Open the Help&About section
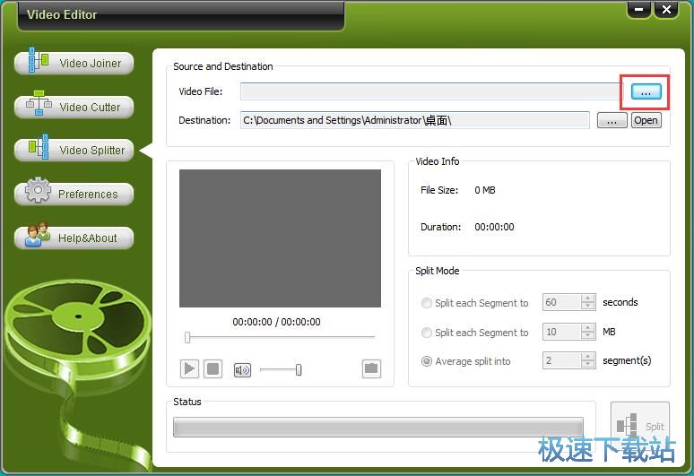Viewport: 694px width, 476px height. 74,238
